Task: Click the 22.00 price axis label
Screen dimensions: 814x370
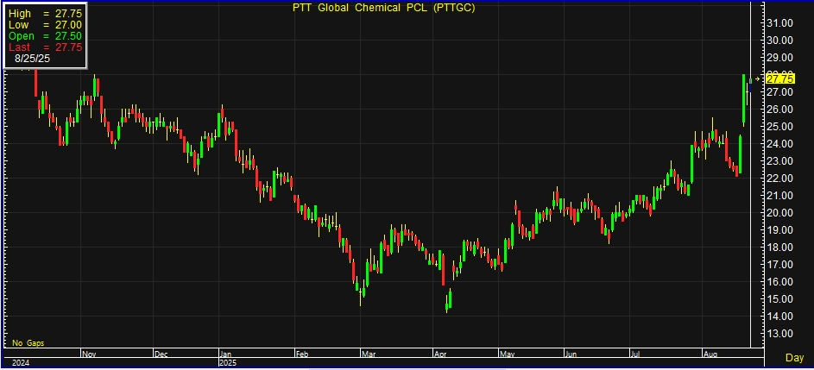Action: click(779, 178)
